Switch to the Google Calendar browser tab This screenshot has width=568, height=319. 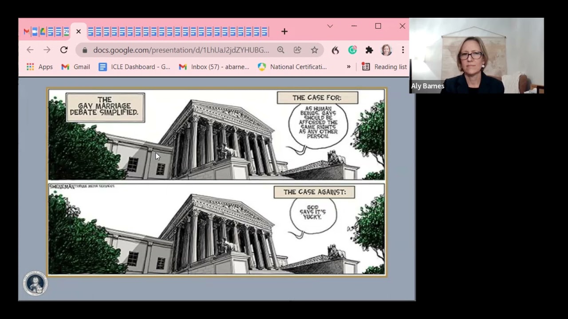click(x=66, y=31)
